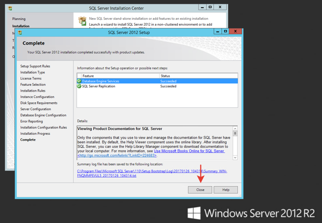
Task: Click the SQL Server Installation Center title icon
Action: (x=10, y=8)
